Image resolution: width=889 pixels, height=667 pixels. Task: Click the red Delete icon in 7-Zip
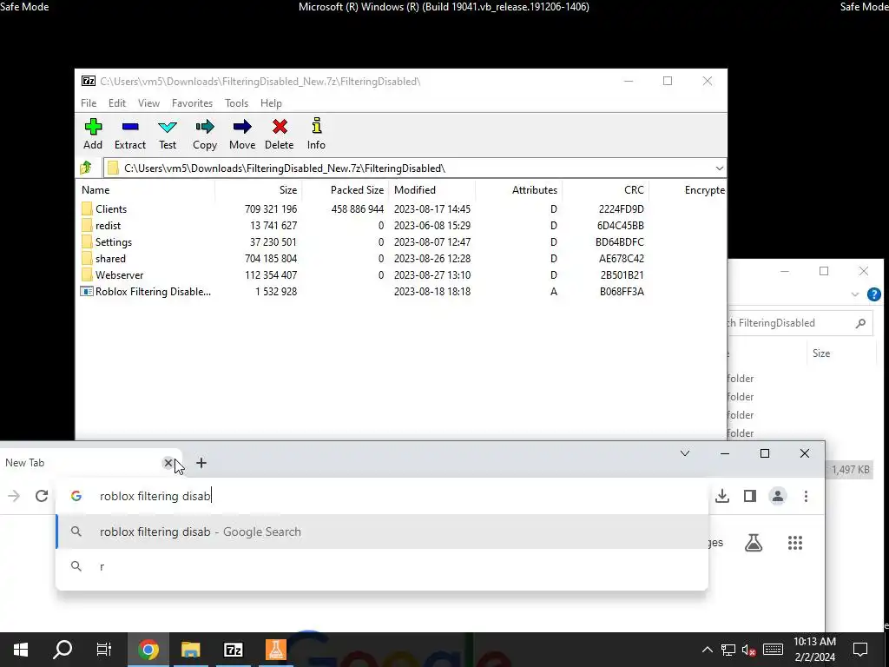(280, 134)
